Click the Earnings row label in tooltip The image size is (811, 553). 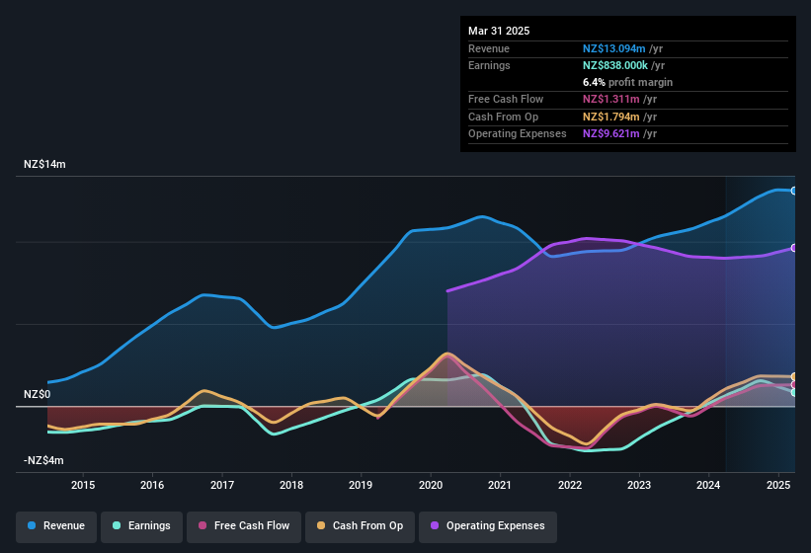(489, 65)
